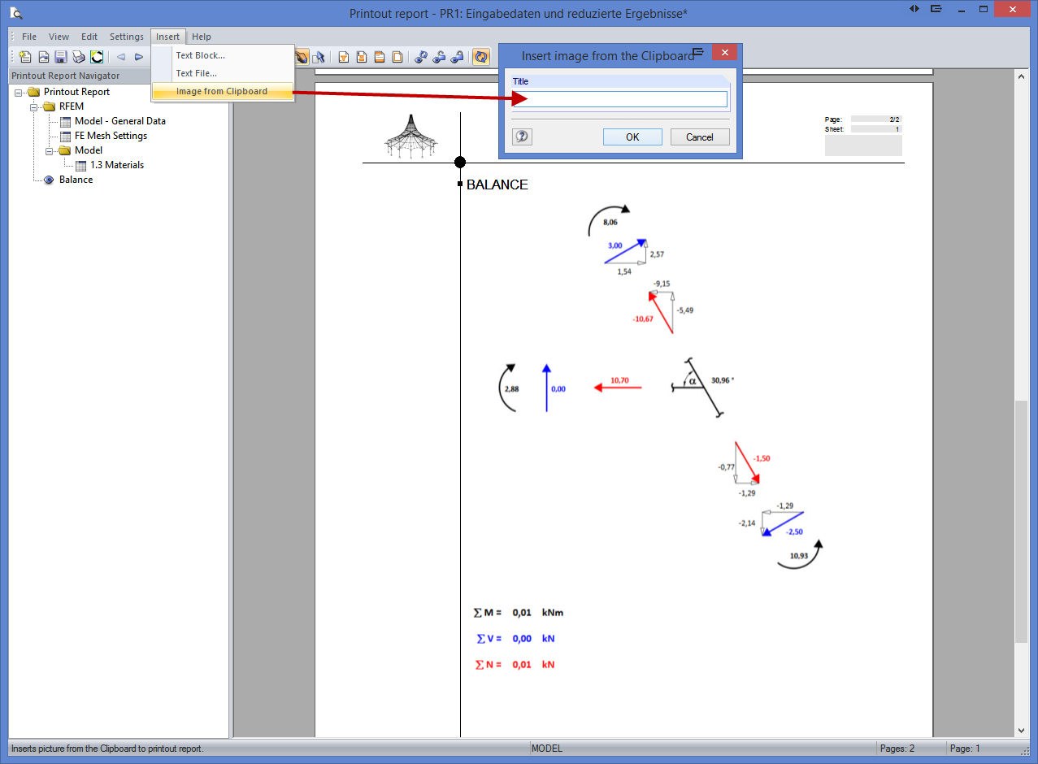
Task: Click the Print toolbar icon
Action: coord(79,57)
